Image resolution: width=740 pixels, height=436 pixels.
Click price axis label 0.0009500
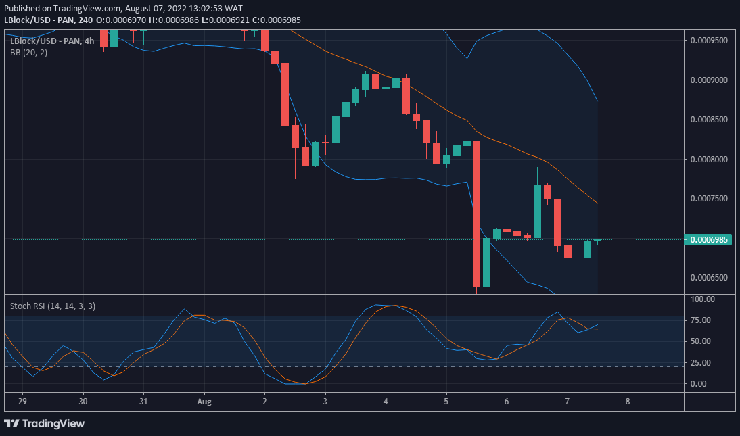point(709,41)
